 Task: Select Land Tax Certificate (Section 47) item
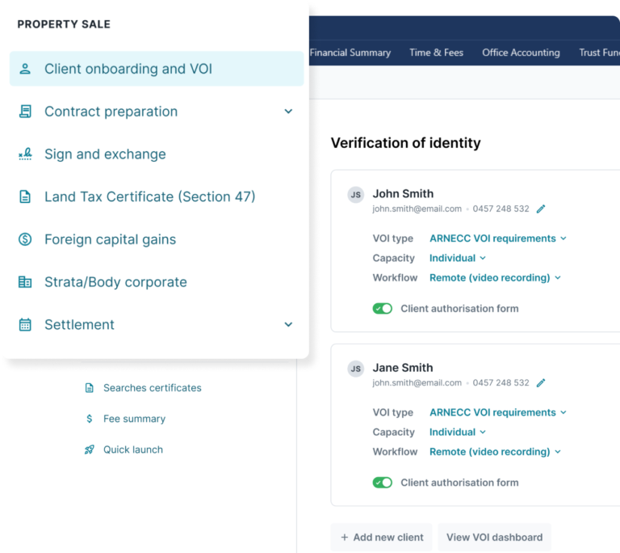(x=149, y=196)
